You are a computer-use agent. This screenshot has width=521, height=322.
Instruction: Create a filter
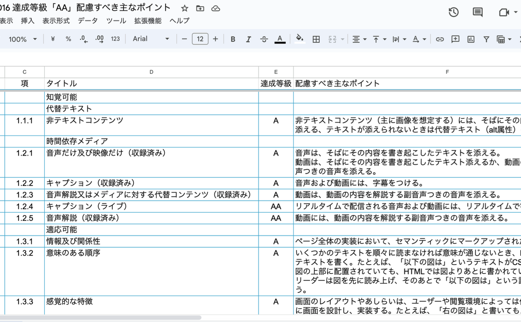pyautogui.click(x=486, y=39)
